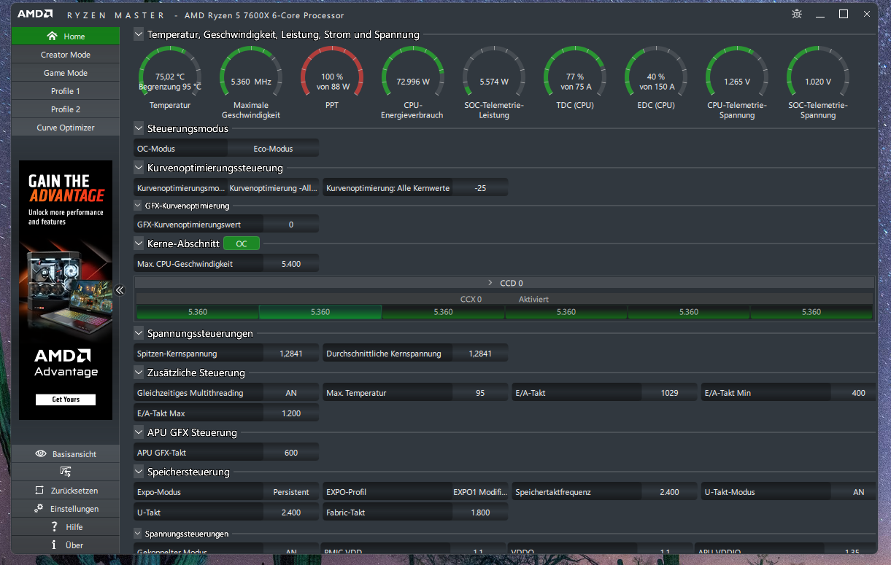Click the house icon on the Home tab

51,36
